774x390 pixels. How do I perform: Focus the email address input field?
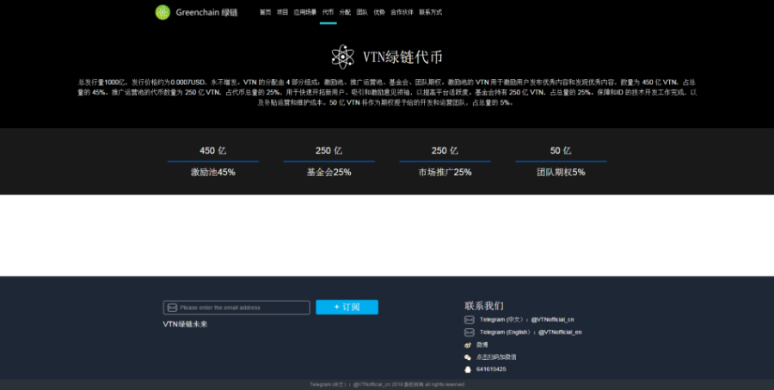coord(236,308)
